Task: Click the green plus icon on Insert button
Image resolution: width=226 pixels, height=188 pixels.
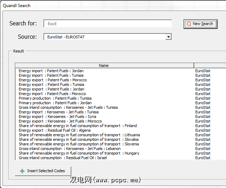Action: click(x=22, y=171)
